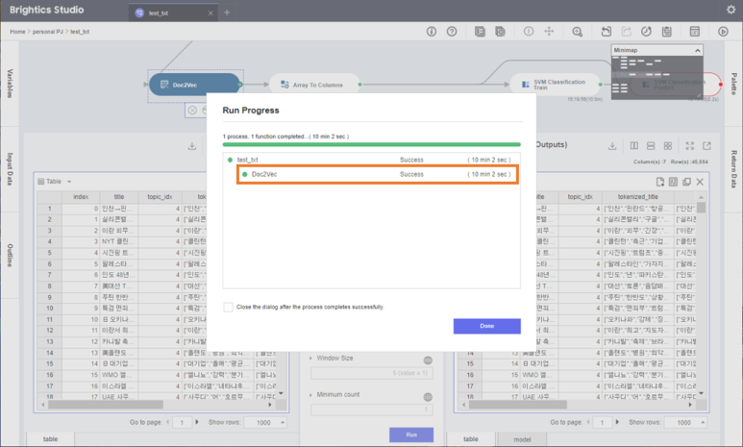
Task: Click the clipboard toolbar icon
Action: pyautogui.click(x=667, y=32)
